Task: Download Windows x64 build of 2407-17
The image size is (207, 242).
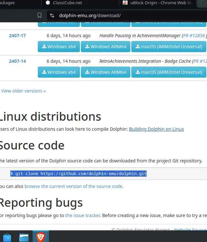Action: (59, 47)
